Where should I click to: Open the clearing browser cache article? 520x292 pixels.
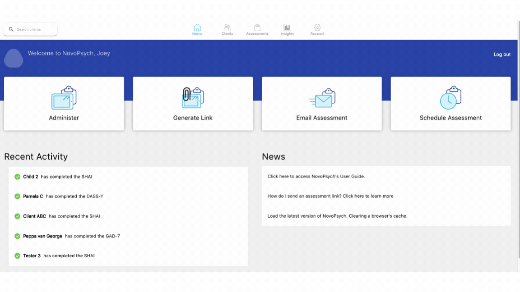click(x=337, y=216)
